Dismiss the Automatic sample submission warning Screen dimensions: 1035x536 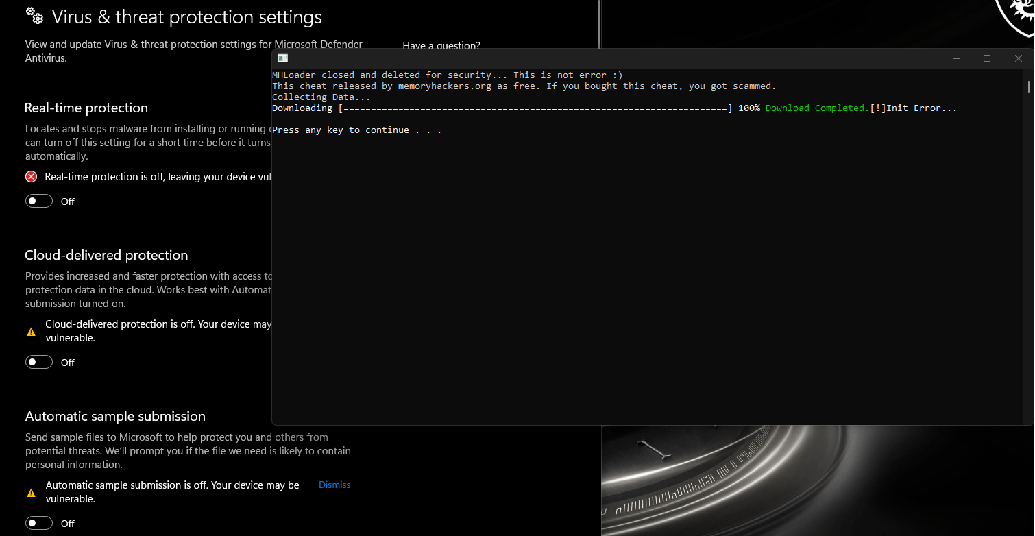pyautogui.click(x=334, y=485)
